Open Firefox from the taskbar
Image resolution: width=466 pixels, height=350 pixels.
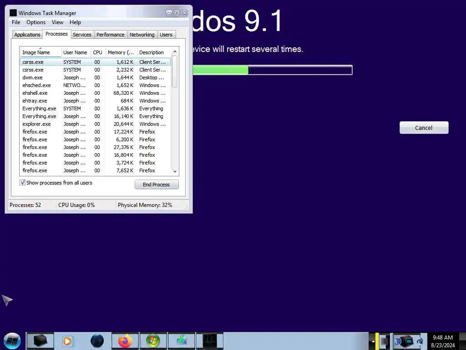pyautogui.click(x=125, y=341)
